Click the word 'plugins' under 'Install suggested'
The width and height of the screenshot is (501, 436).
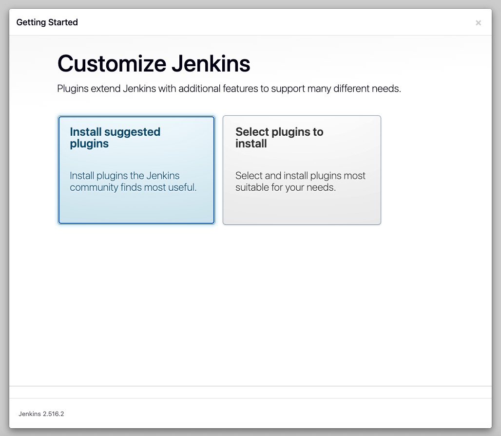point(89,144)
